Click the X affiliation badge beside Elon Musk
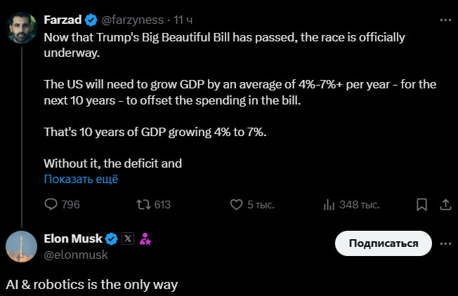Screen dimensions: 458x296 pyautogui.click(x=128, y=238)
